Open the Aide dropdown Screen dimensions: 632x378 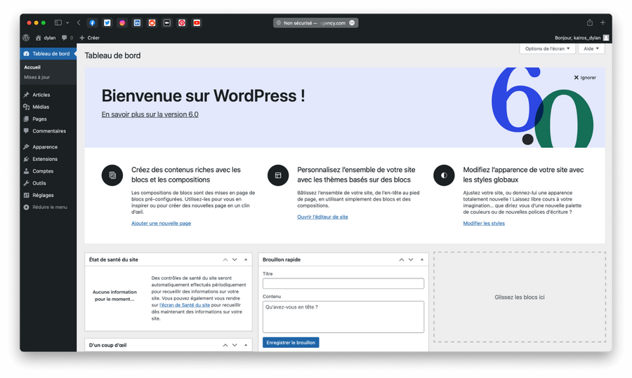(591, 48)
